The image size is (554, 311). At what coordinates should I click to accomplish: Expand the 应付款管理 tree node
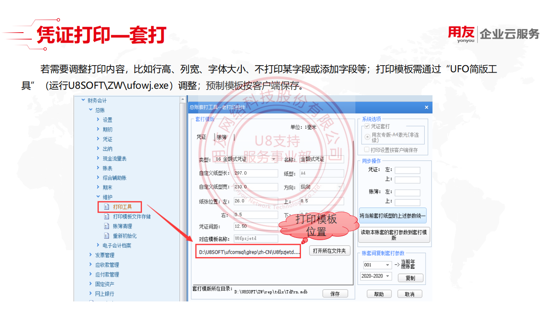tap(91, 274)
